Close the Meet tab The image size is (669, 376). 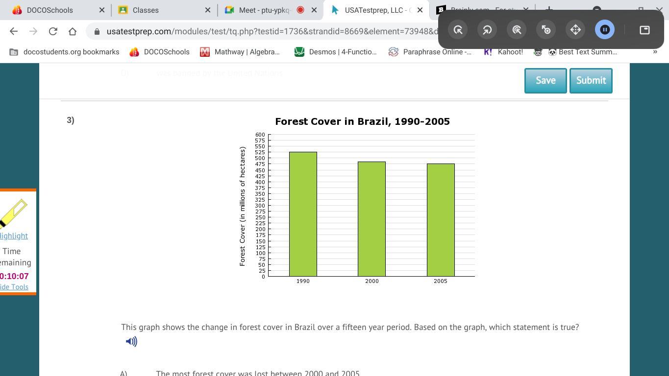click(314, 10)
